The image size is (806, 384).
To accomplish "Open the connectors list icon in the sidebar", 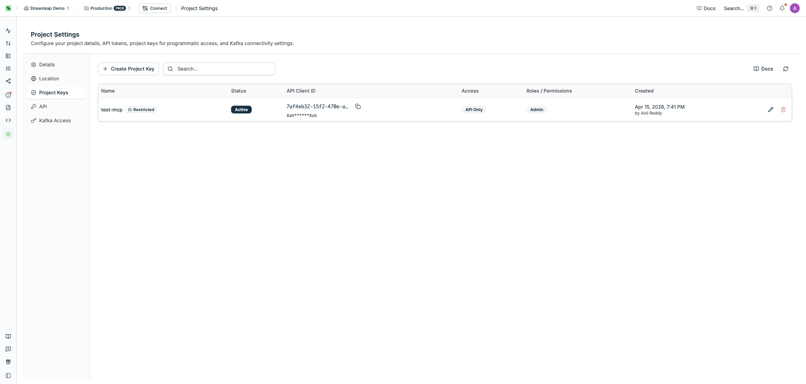I will [x=8, y=56].
